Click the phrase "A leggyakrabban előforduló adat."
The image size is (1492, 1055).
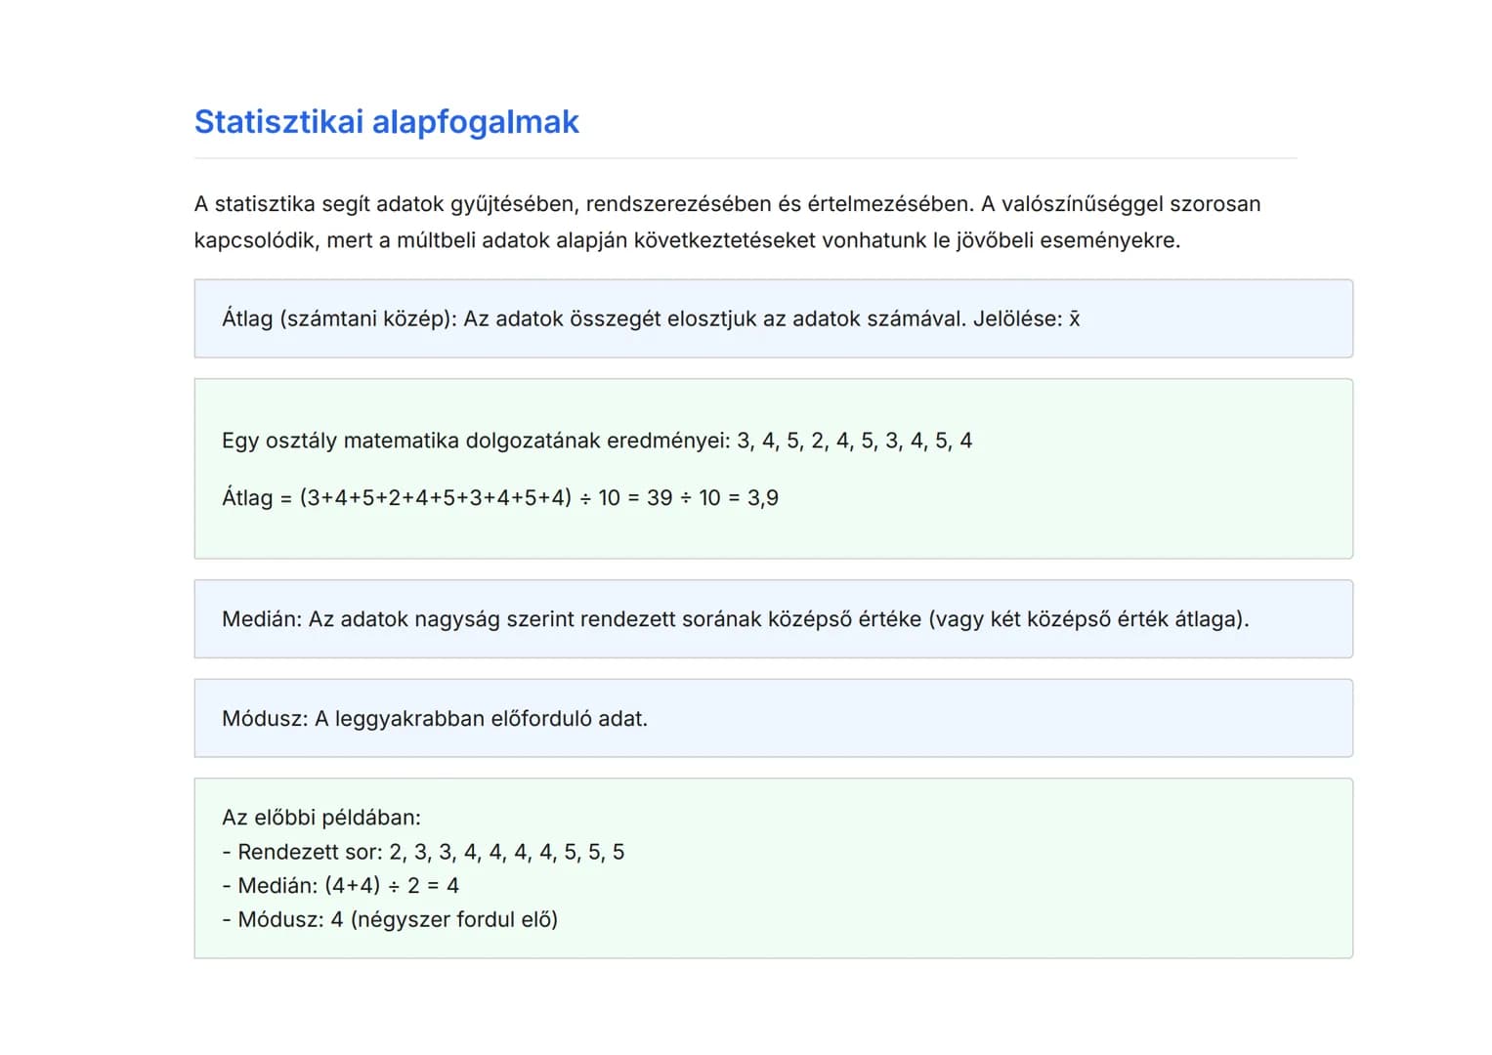(x=481, y=719)
